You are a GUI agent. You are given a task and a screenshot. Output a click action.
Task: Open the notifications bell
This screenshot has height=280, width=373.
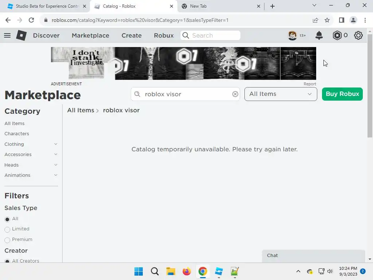point(319,35)
